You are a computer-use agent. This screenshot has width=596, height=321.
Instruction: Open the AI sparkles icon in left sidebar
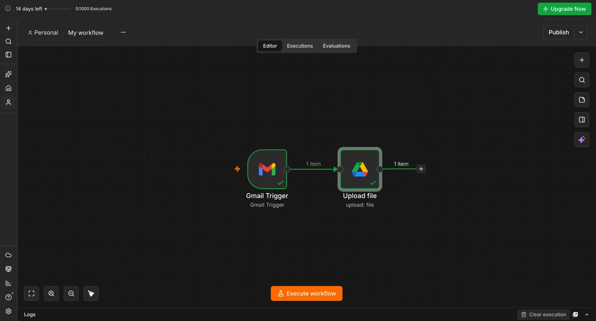pyautogui.click(x=8, y=74)
